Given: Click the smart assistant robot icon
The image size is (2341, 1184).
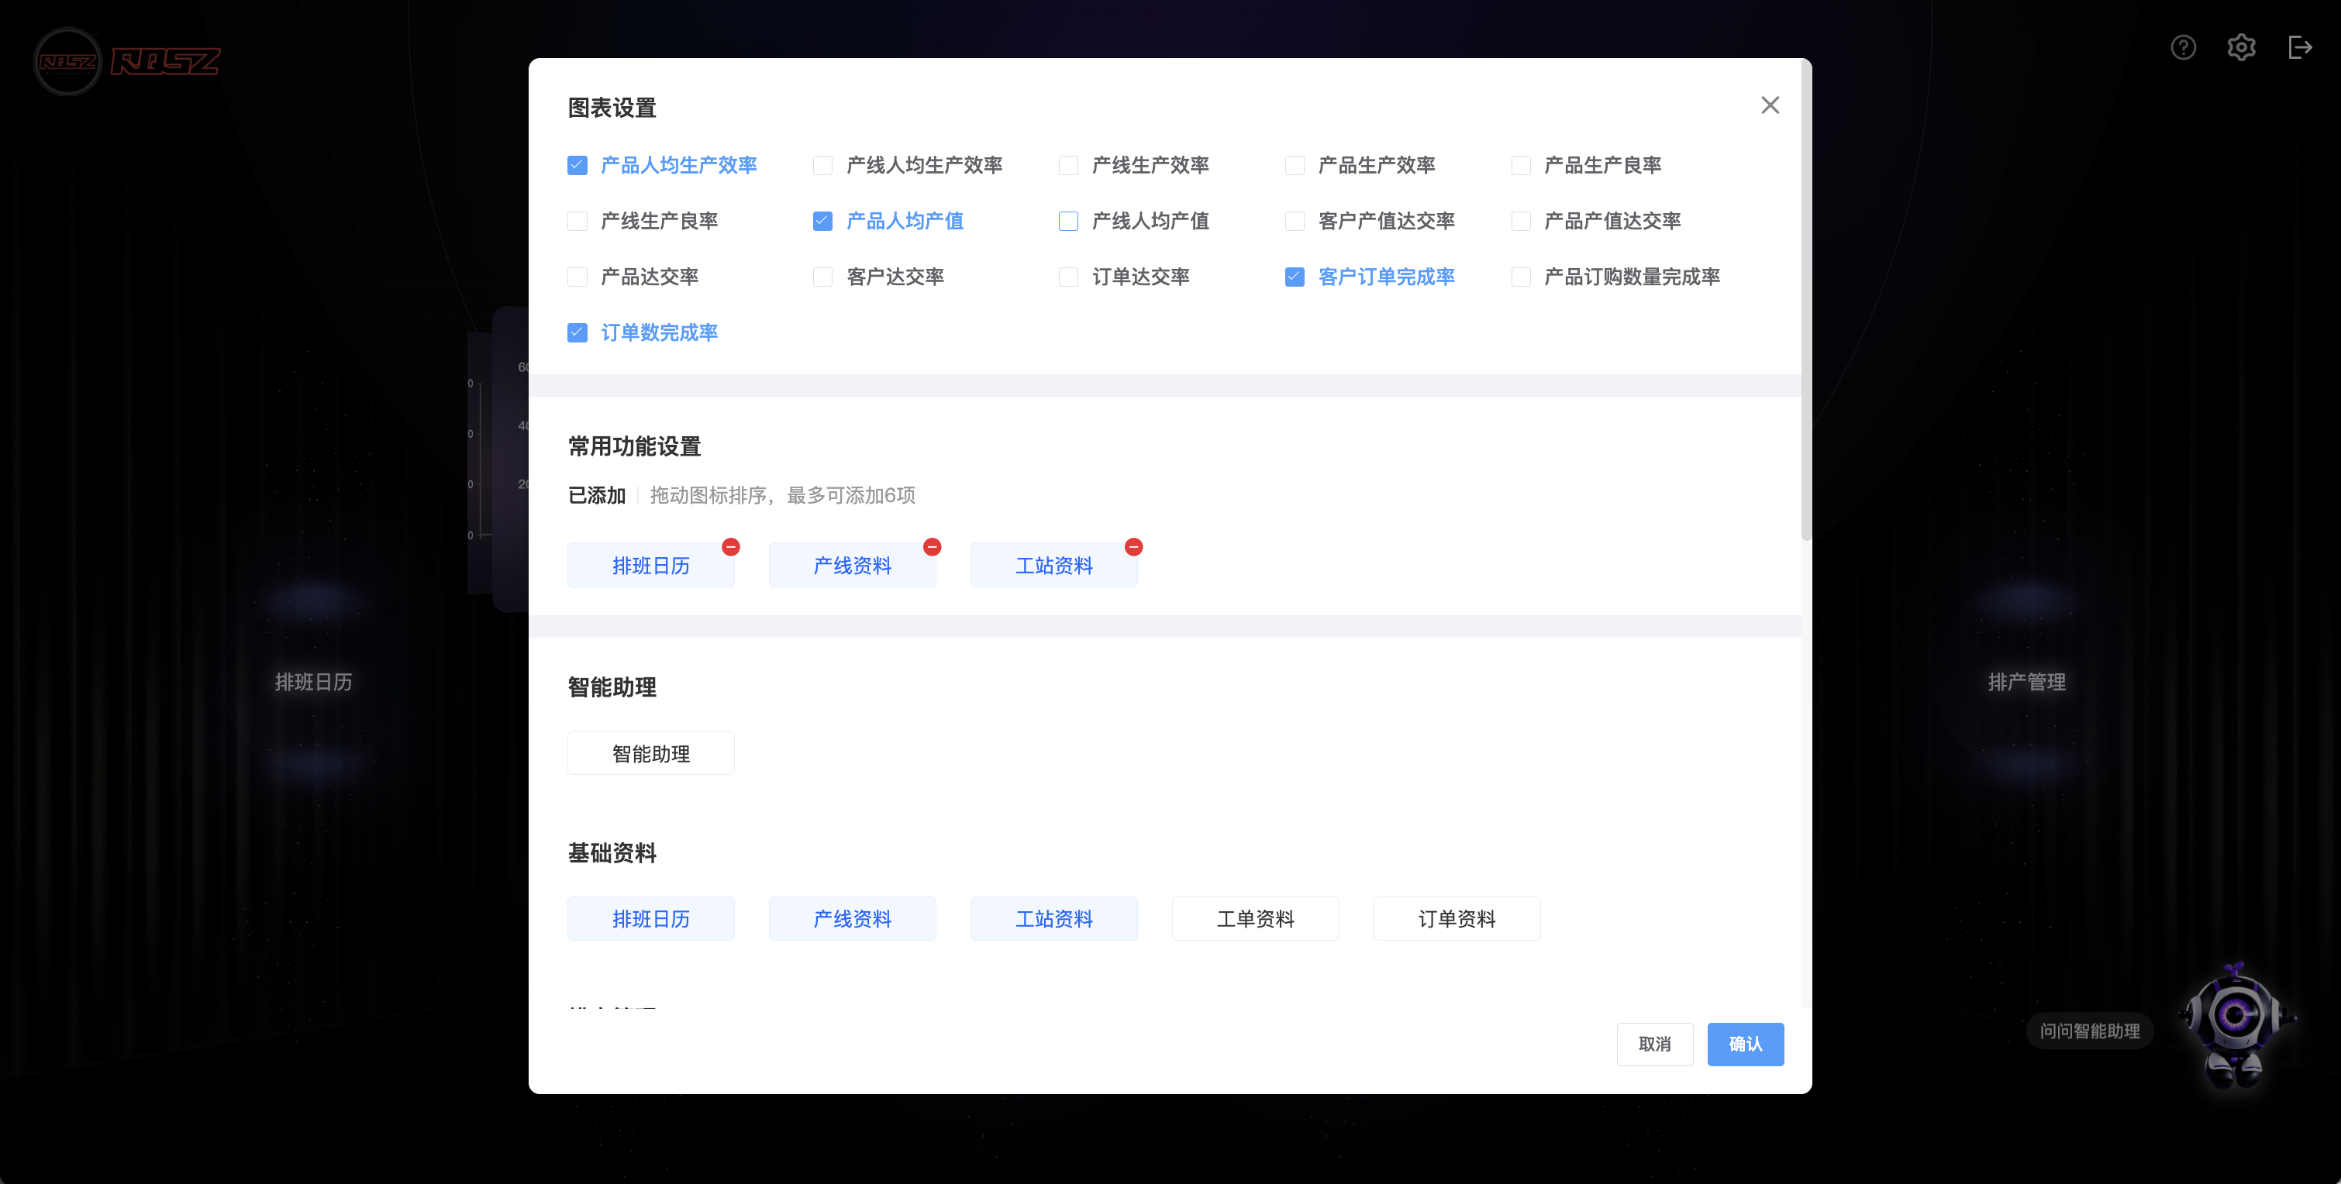Looking at the screenshot, I should point(2235,1022).
